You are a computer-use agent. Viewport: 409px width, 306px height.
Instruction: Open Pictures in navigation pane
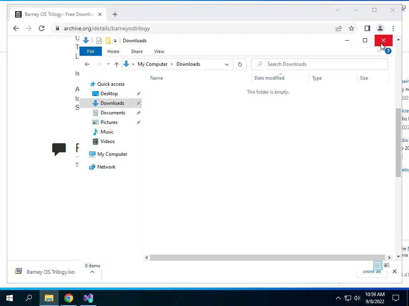pos(109,122)
